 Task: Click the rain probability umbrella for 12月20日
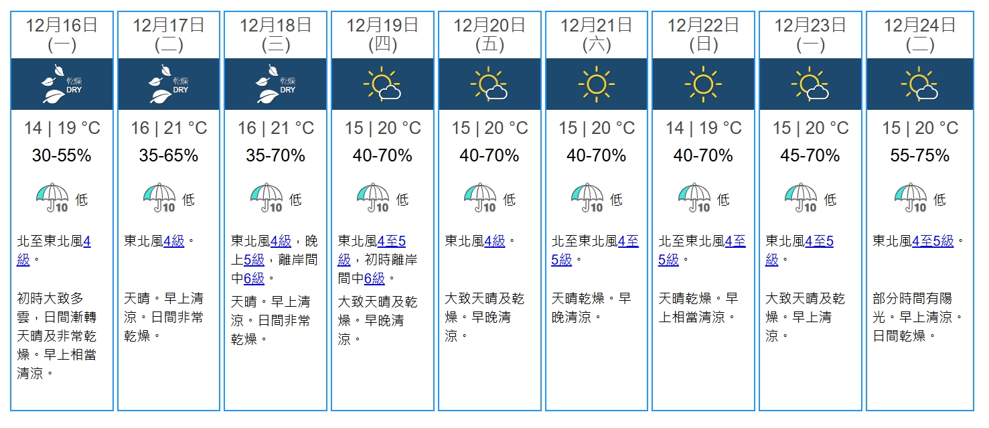[481, 198]
